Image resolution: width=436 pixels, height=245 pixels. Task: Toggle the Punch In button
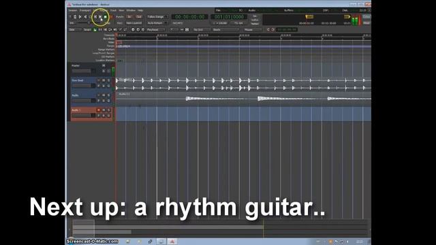pyautogui.click(x=129, y=17)
